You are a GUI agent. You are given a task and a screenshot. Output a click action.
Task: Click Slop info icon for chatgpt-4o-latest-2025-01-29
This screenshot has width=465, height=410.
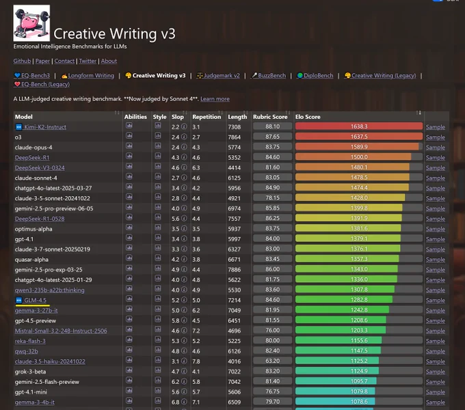point(184,279)
